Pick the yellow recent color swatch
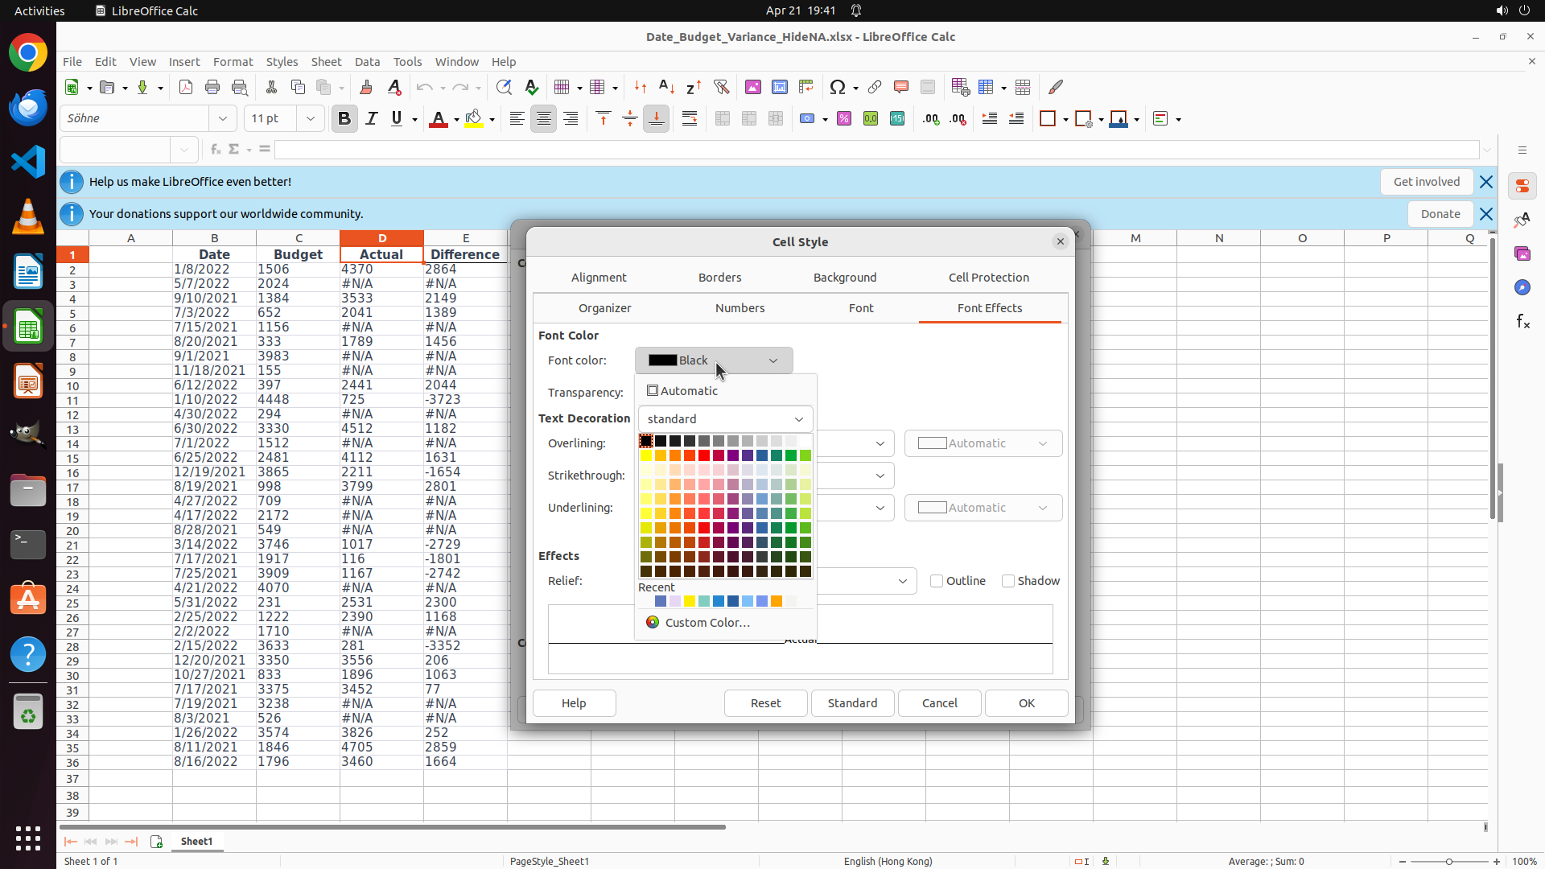The image size is (1545, 869). pyautogui.click(x=690, y=602)
